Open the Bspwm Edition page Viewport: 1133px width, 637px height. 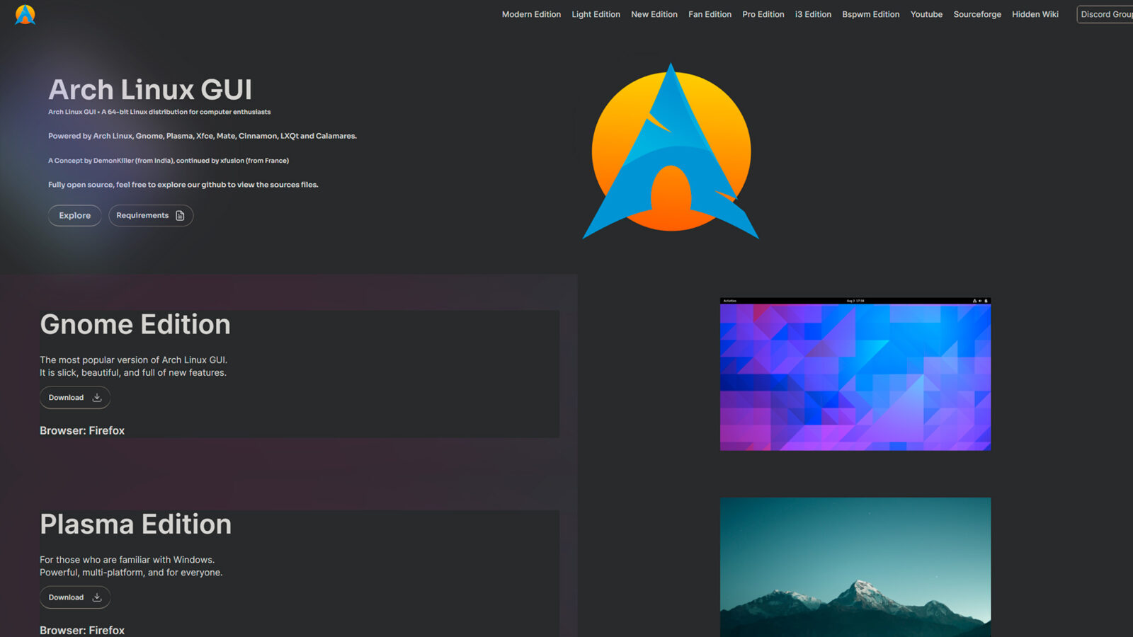[x=870, y=14]
